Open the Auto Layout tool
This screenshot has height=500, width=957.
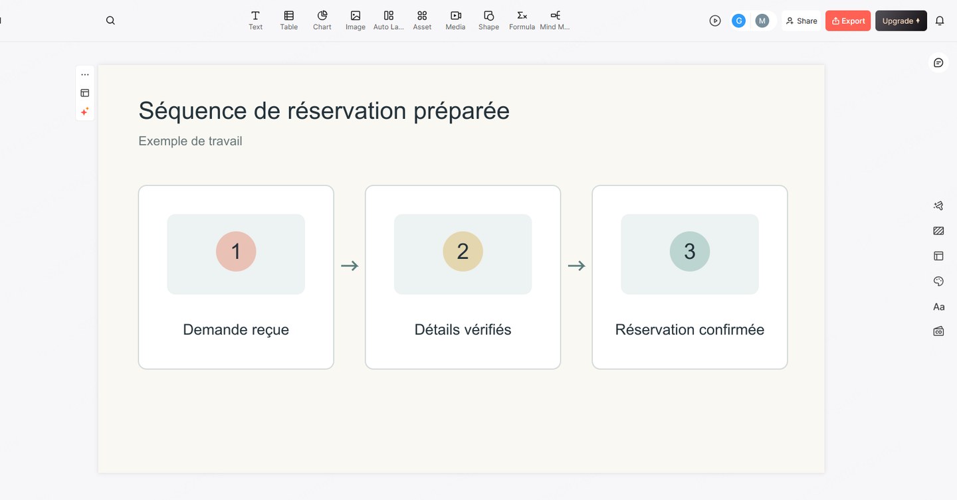pyautogui.click(x=389, y=21)
